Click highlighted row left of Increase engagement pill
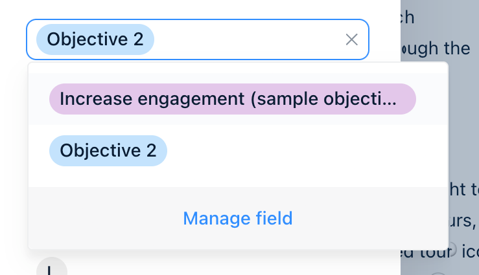This screenshot has width=479, height=275. tap(39, 99)
